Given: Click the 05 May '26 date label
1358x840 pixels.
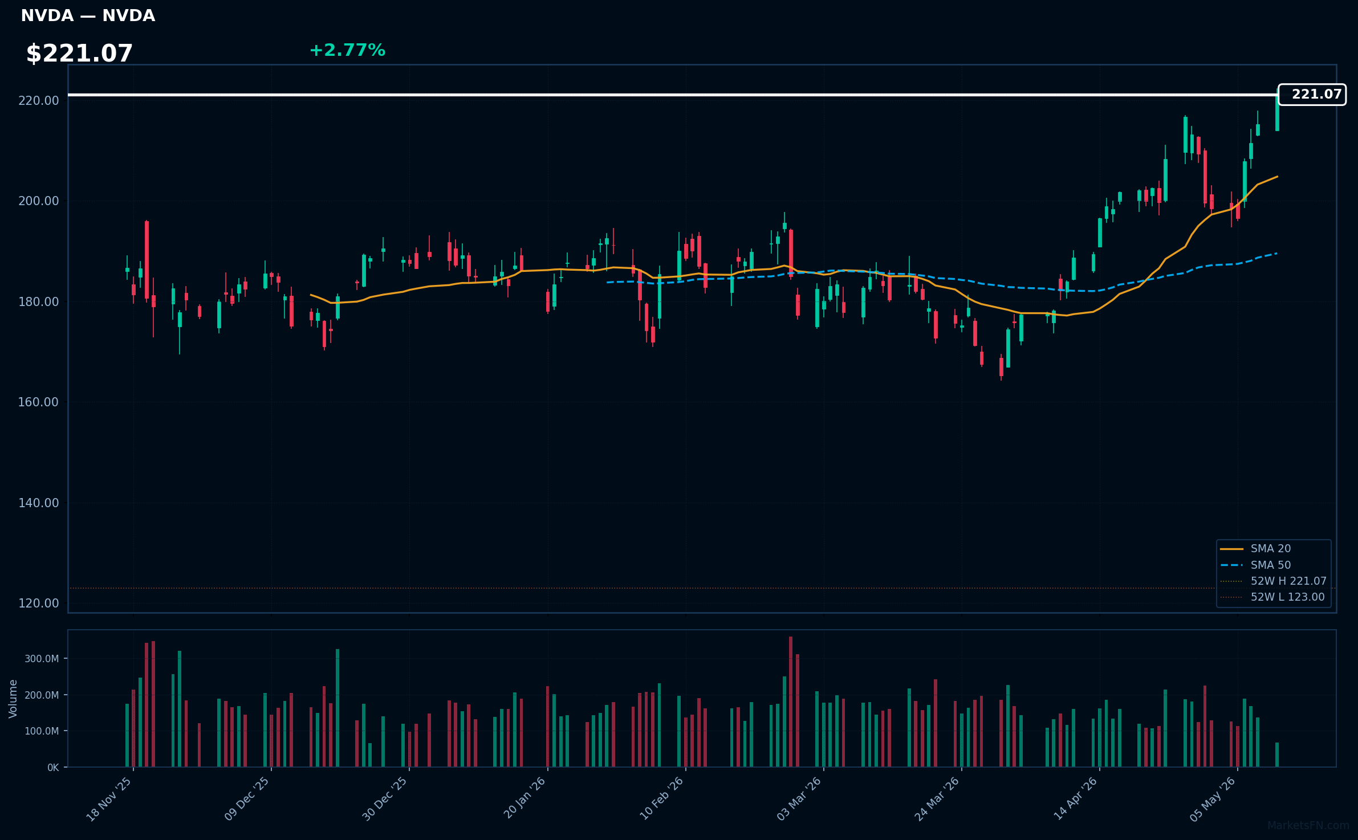Looking at the screenshot, I should (1213, 799).
